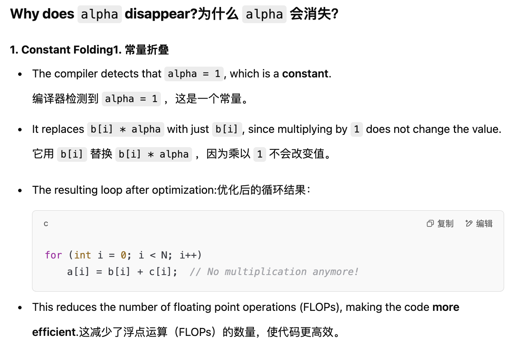Click first "alpha" code chip in the title

pos(100,14)
